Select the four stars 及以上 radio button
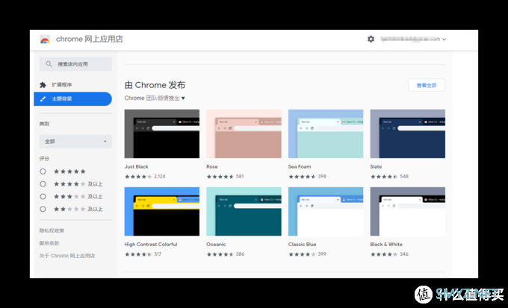The height and width of the screenshot is (308, 508). (x=43, y=184)
